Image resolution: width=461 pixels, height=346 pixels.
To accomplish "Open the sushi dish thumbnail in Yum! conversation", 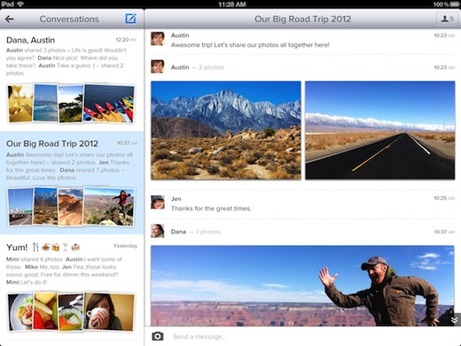I will coord(71,312).
